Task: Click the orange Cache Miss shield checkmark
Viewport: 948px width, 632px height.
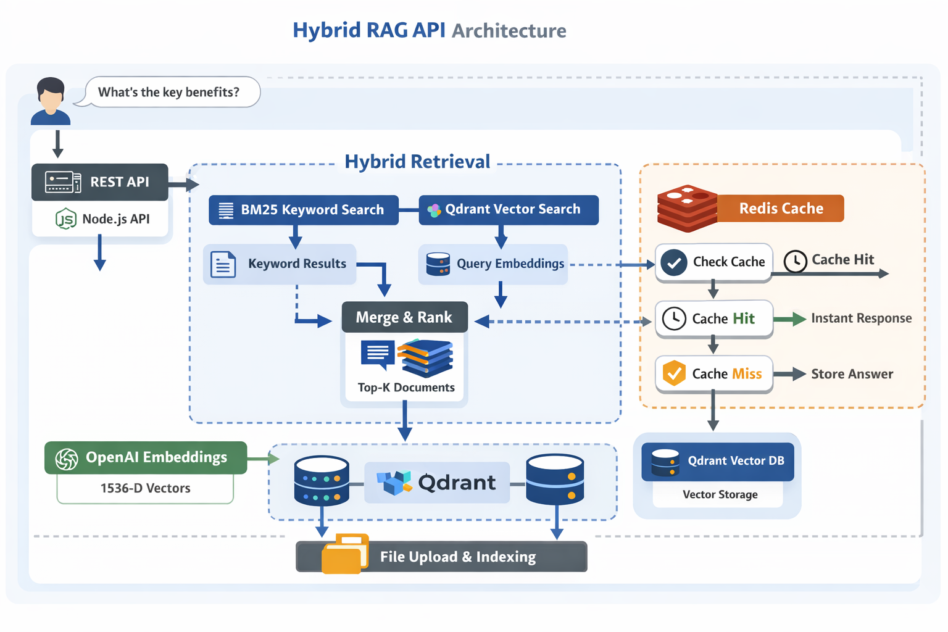Action: click(x=674, y=373)
